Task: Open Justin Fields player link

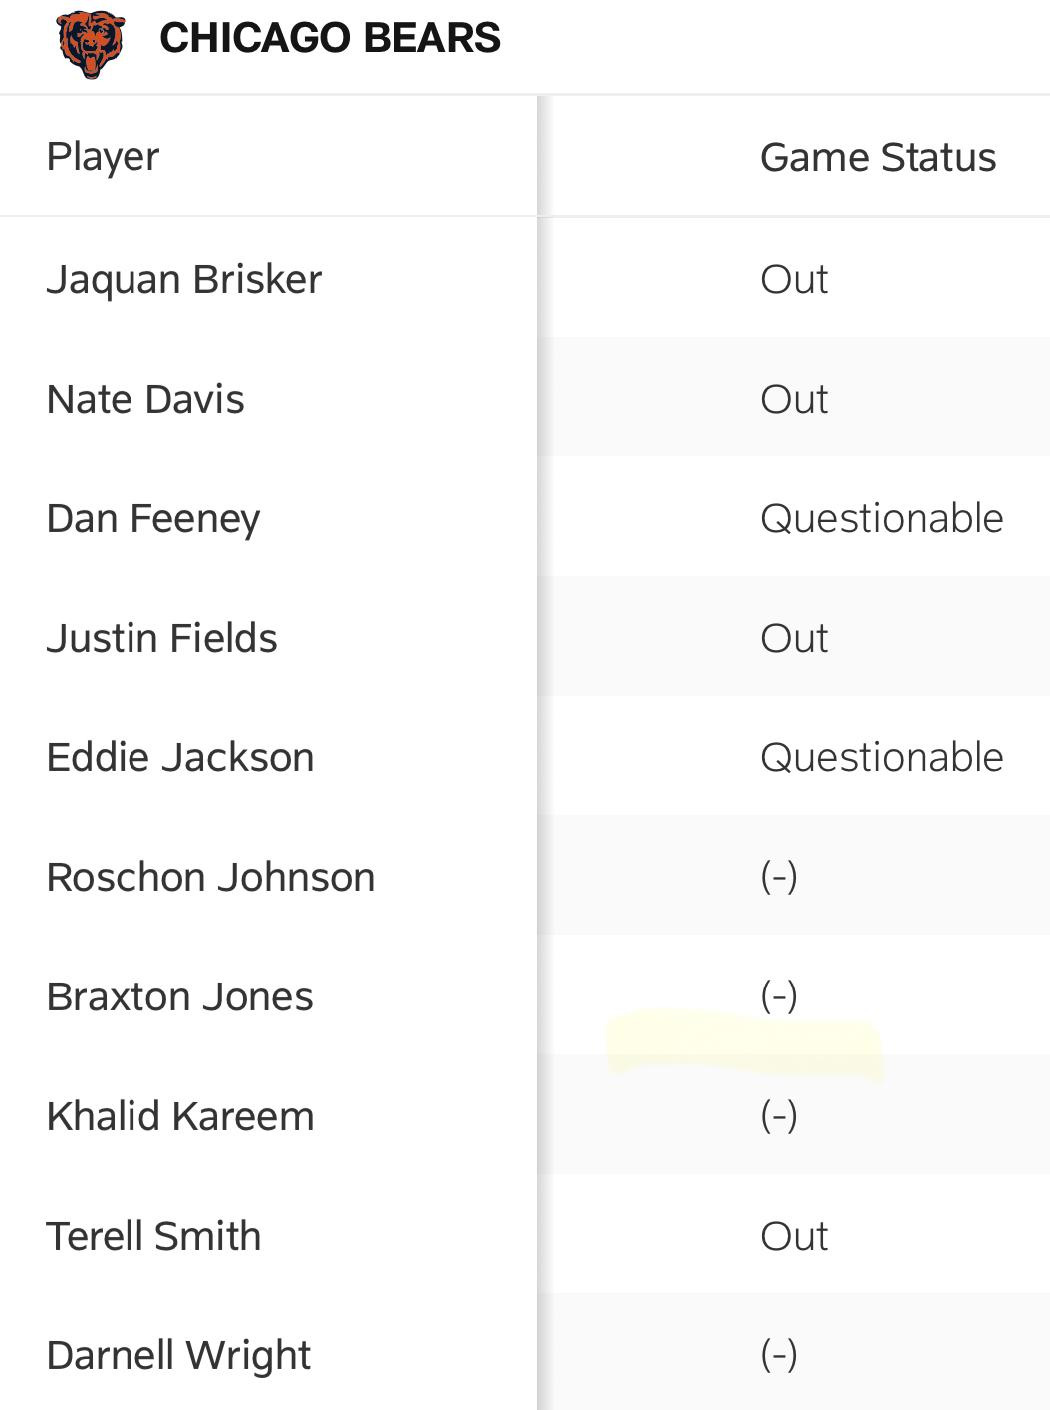Action: [x=162, y=638]
